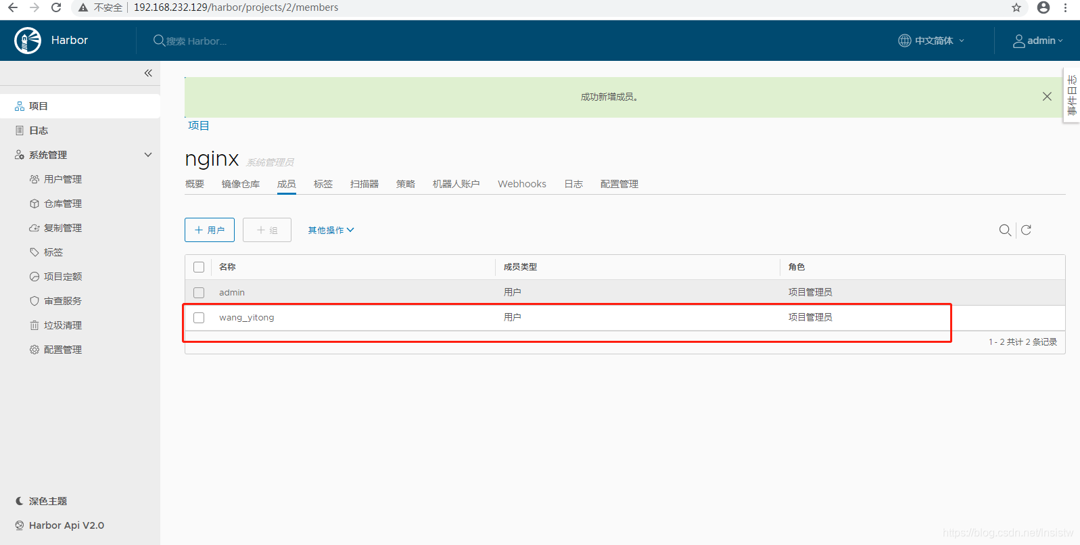Toggle the 深色主题 dark theme
This screenshot has width=1080, height=545.
tap(41, 501)
